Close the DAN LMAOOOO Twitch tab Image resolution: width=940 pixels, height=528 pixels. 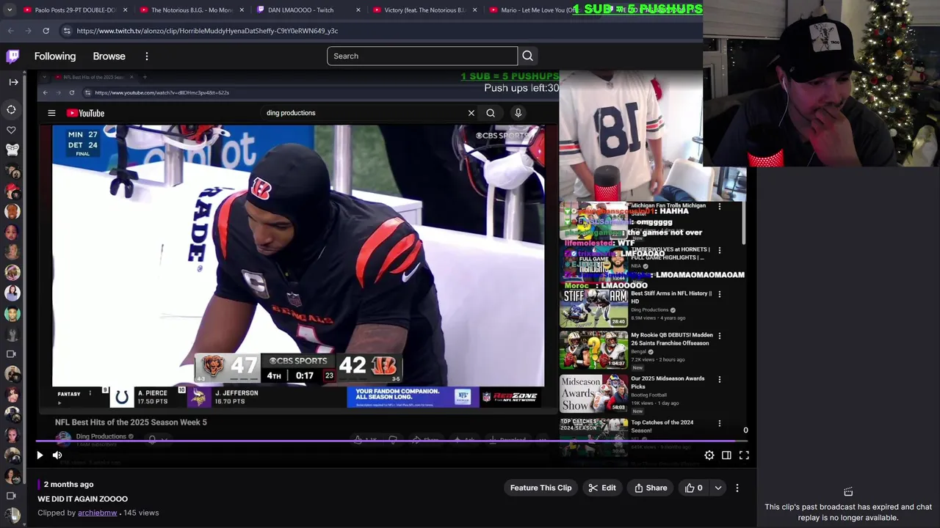[358, 10]
